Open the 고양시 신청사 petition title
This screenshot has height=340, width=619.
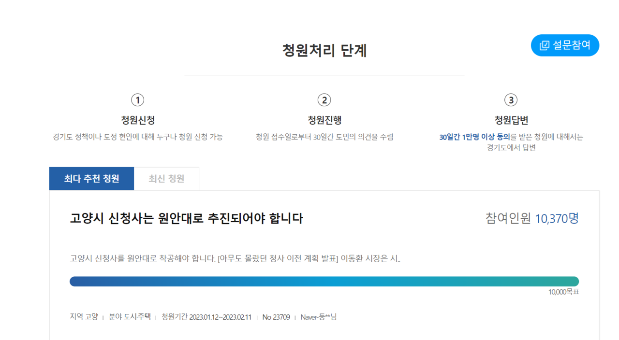(x=186, y=218)
